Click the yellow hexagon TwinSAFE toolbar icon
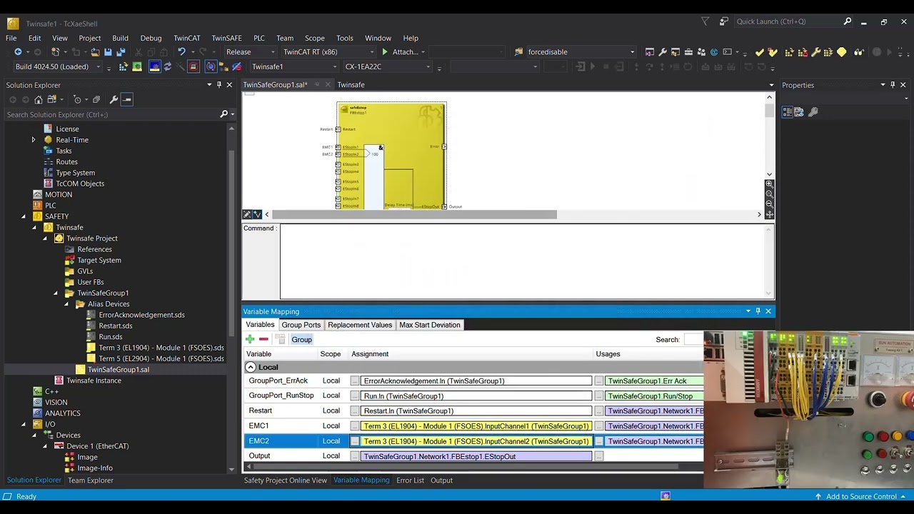The height and width of the screenshot is (514, 914). (x=842, y=52)
